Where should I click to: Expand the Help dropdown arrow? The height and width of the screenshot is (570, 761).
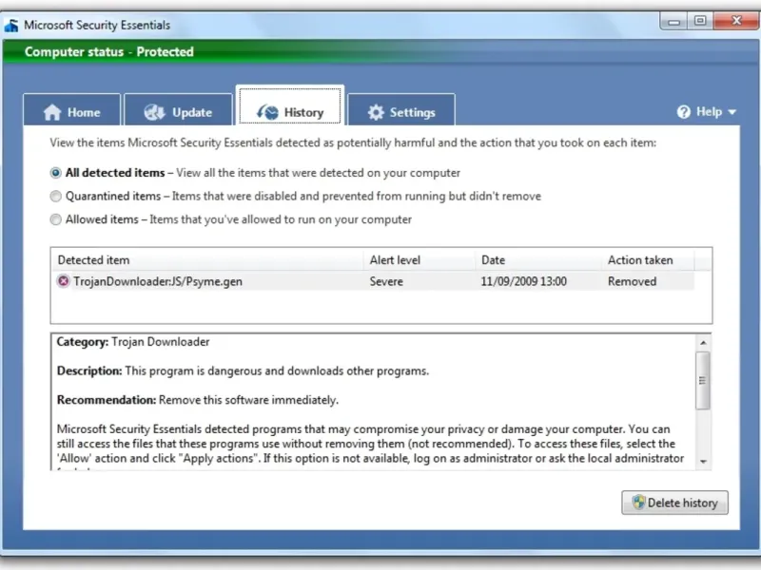[x=732, y=112]
